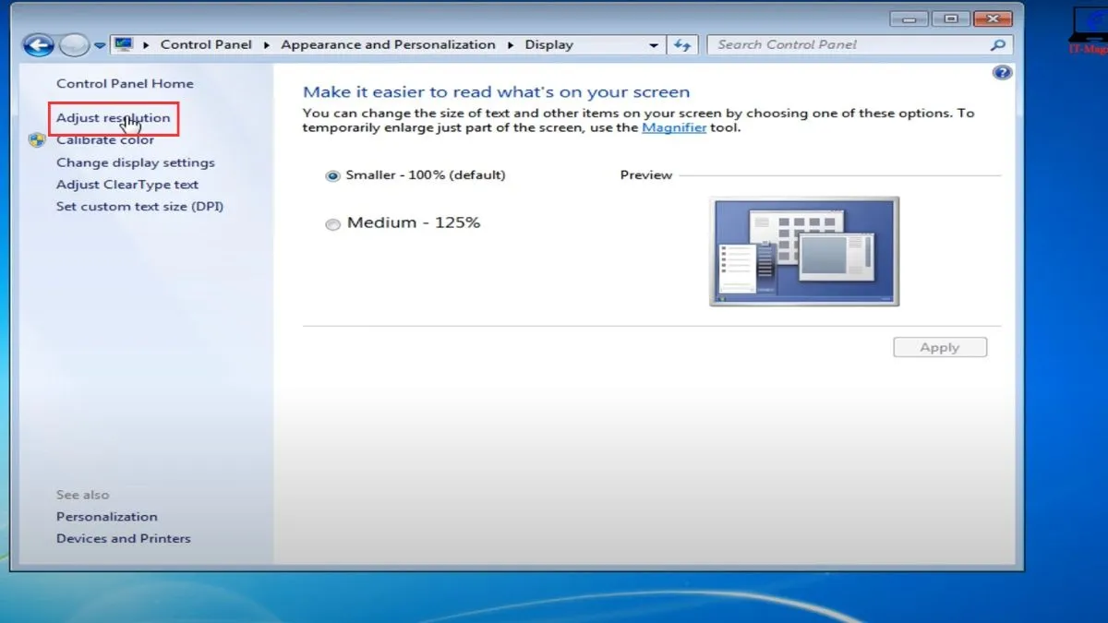1108x623 pixels.
Task: Click the magnifier icon in the search box
Action: (x=997, y=45)
